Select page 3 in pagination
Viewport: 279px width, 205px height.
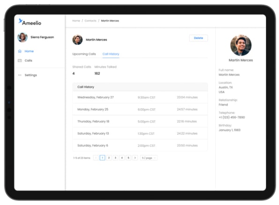(115, 158)
